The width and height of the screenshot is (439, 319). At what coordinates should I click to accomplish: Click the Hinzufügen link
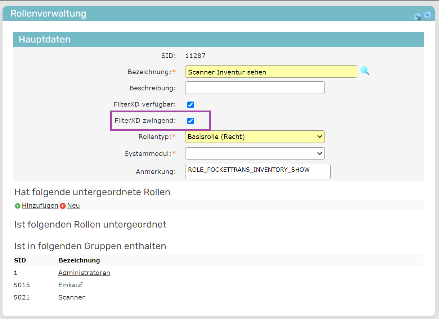[40, 206]
